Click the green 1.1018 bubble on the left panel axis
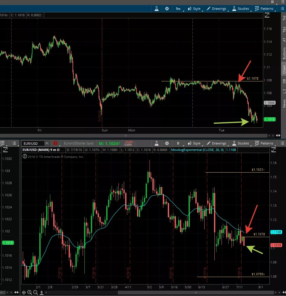Image resolution: width=286 pixels, height=296 pixels. pos(8,243)
